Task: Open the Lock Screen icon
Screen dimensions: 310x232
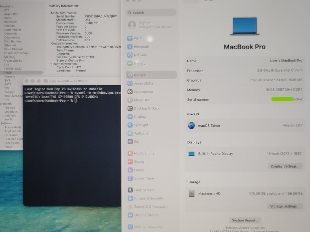Action: [130, 190]
